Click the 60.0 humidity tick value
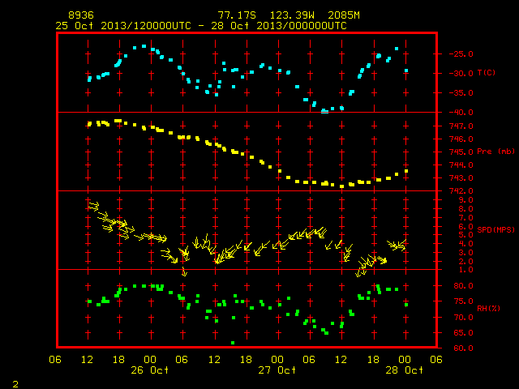Screen dimensions: 519x389 (463, 348)
